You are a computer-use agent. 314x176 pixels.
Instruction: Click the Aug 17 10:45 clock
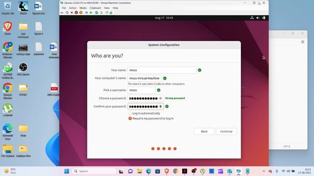164,18
